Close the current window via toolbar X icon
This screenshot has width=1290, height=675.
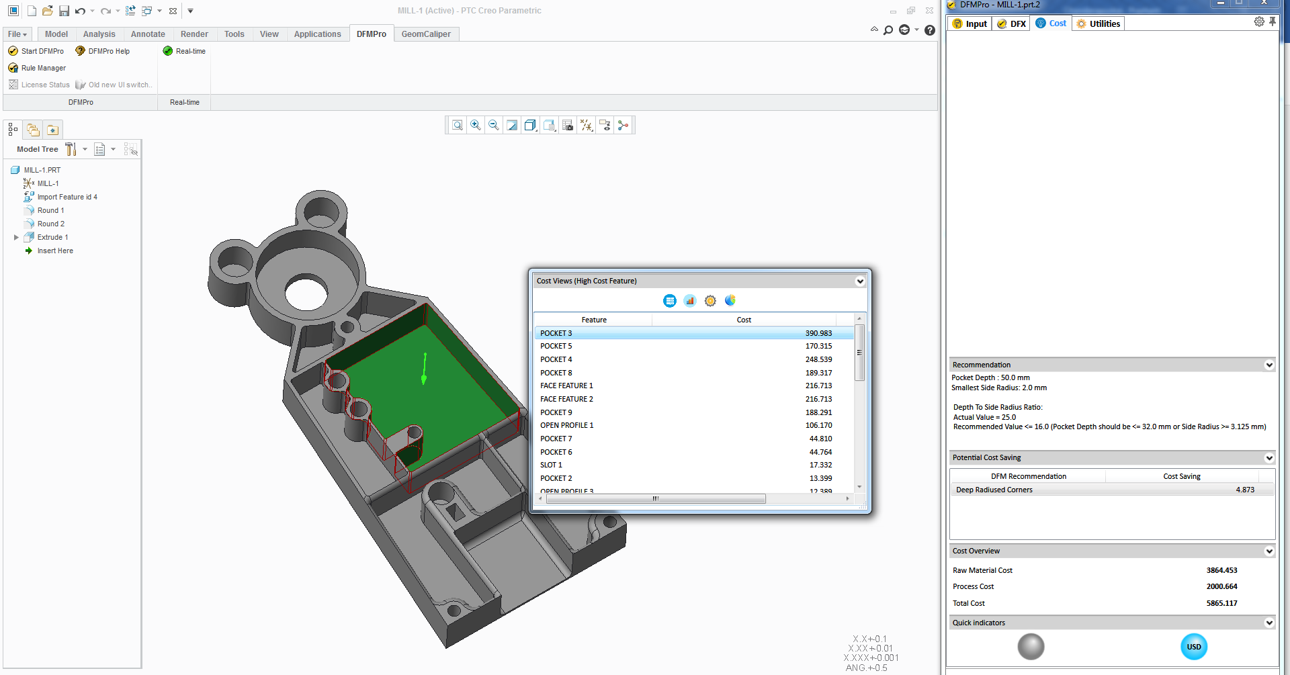(173, 11)
